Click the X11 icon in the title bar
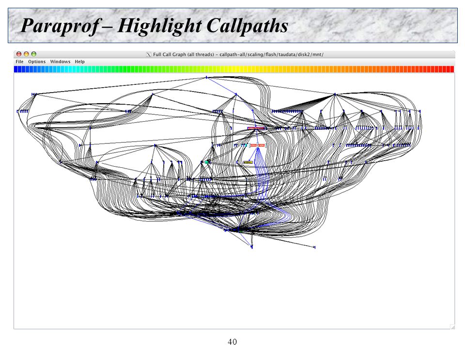The width and height of the screenshot is (465, 349). 149,55
